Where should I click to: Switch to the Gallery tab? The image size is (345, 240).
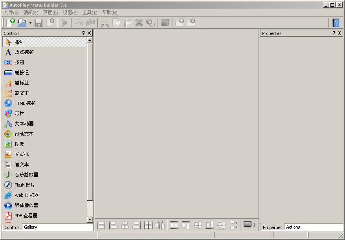click(31, 227)
